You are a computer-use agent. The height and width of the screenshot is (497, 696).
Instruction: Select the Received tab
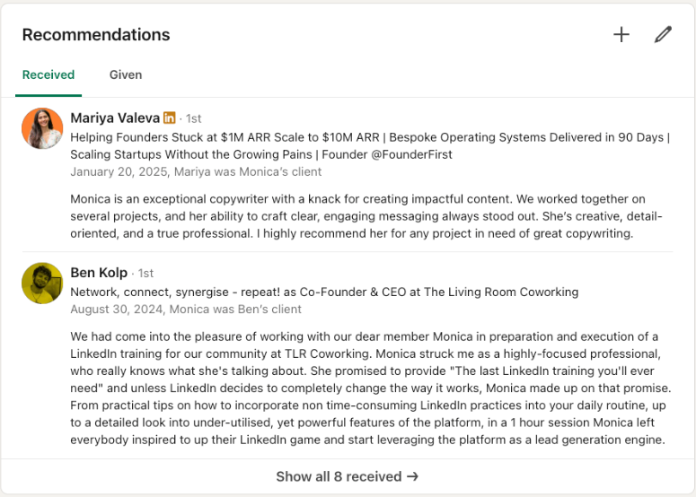48,75
